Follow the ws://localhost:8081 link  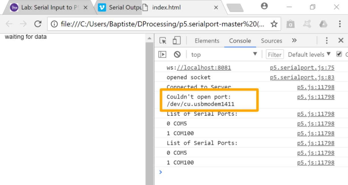[204, 68]
